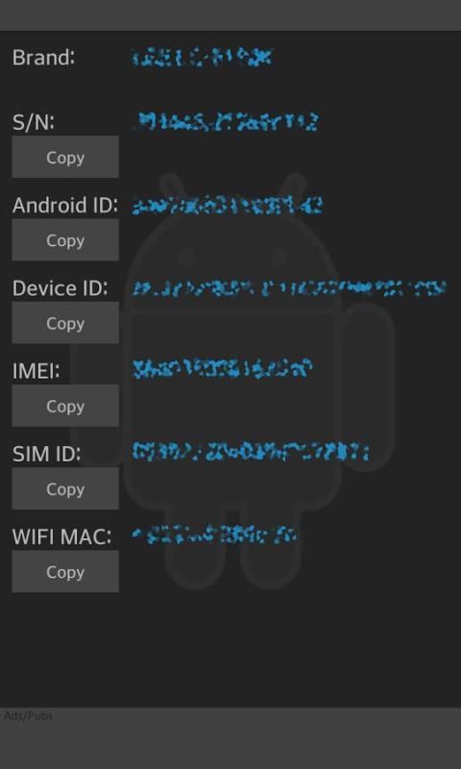
Task: Click the WIFI MAC: label
Action: pyautogui.click(x=61, y=536)
